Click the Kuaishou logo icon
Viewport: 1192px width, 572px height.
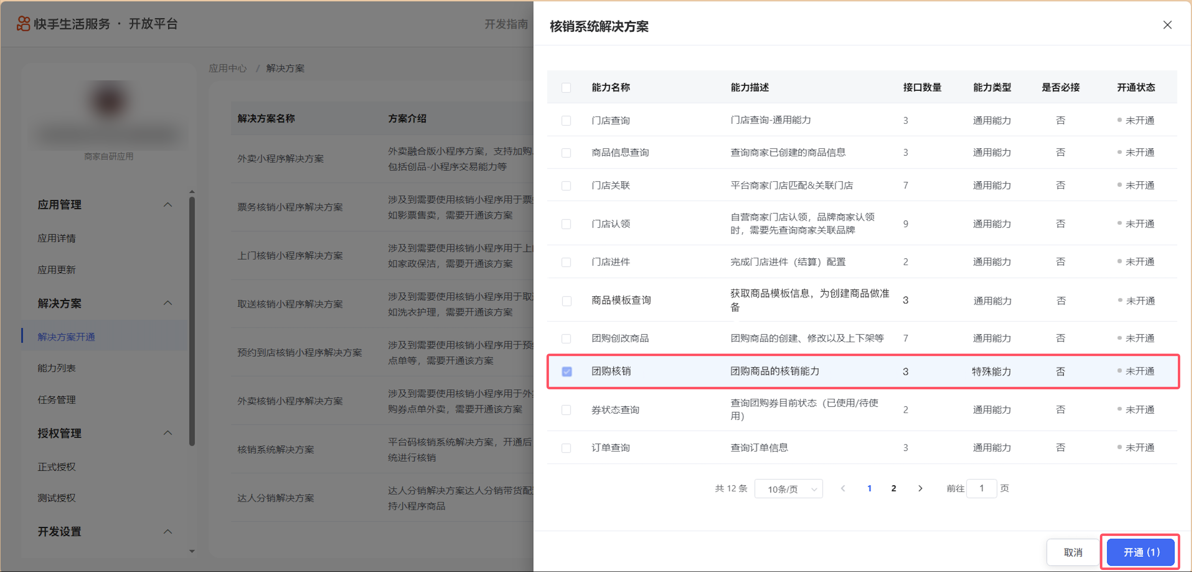(23, 23)
